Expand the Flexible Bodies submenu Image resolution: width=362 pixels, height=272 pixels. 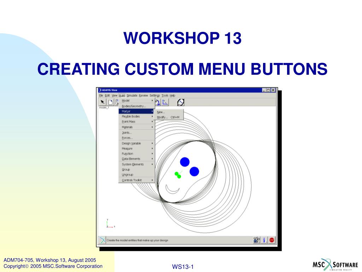pos(137,116)
